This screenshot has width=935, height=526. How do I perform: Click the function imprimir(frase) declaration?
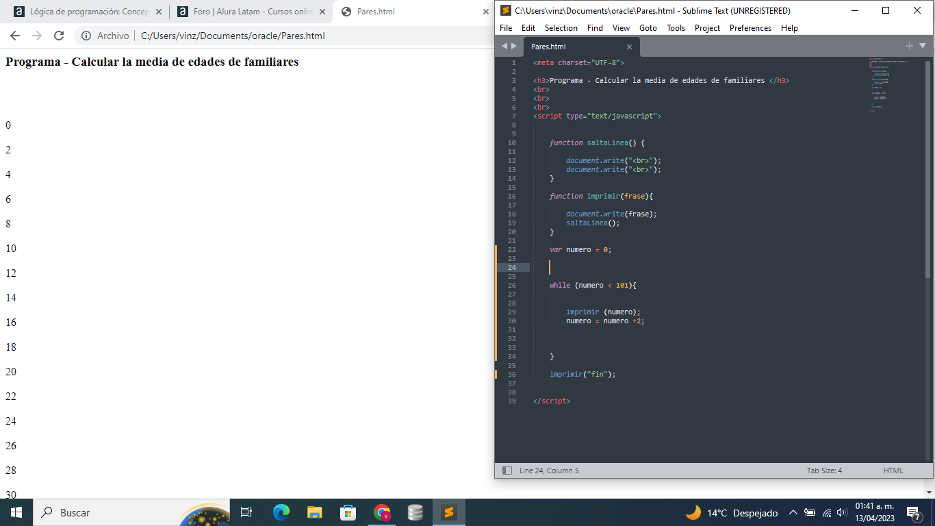coord(602,196)
